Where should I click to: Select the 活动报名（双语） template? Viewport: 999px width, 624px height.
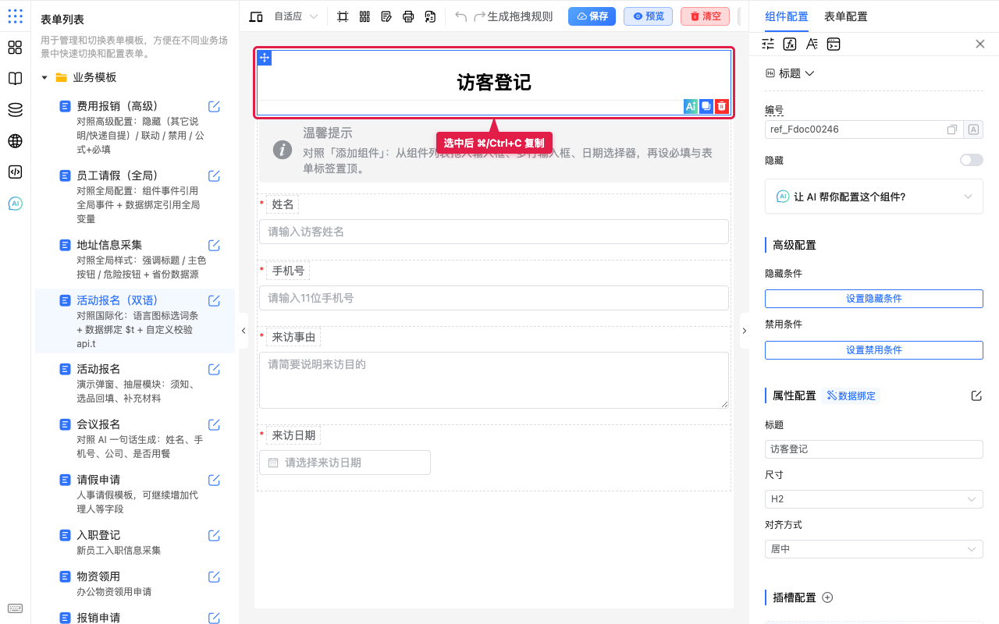[135, 321]
